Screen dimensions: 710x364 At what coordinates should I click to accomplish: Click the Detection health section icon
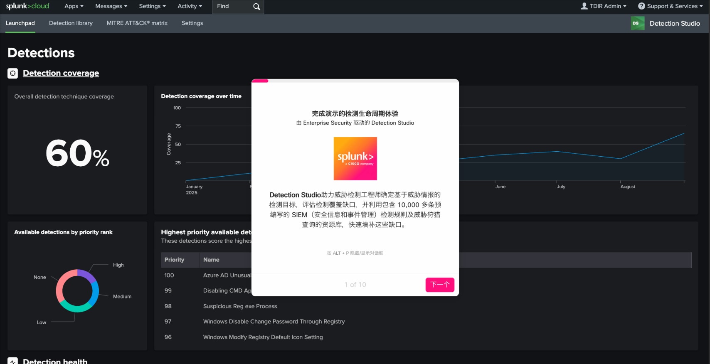[13, 362]
